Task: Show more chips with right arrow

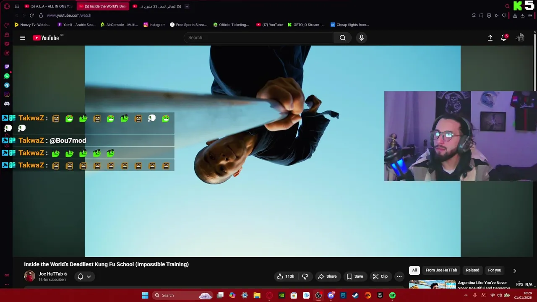Action: (514, 271)
